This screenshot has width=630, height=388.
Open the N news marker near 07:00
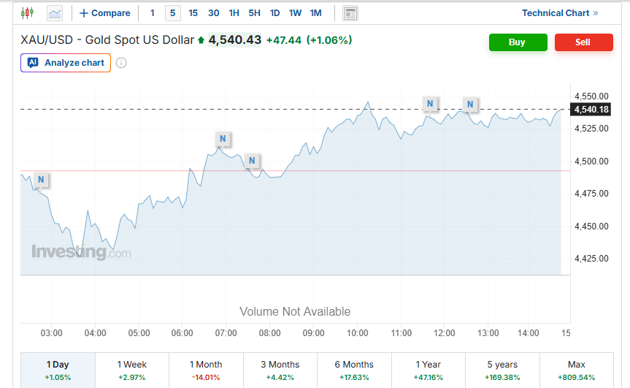click(x=222, y=138)
